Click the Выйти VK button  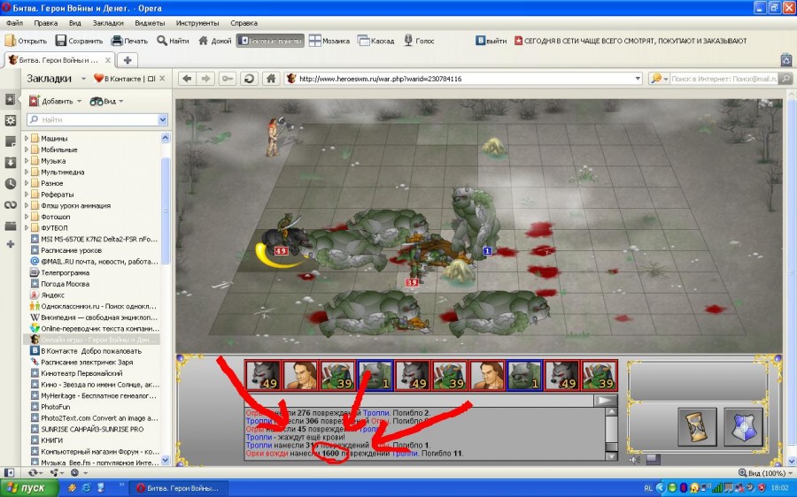tap(491, 41)
